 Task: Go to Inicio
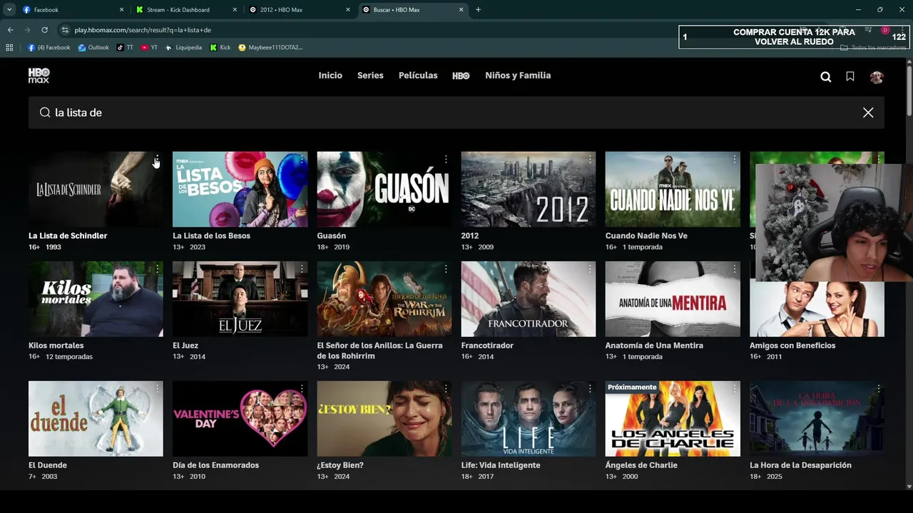330,76
